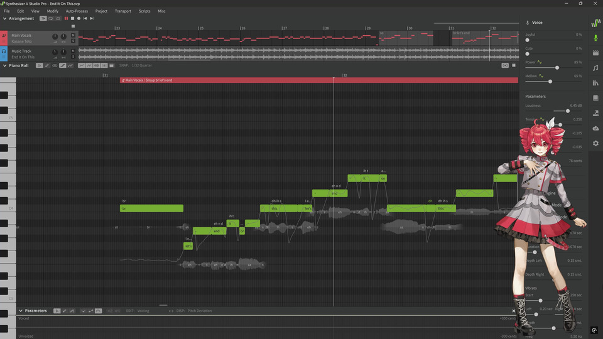Open the Transport menu
Viewport: 603px width, 339px height.
[123, 11]
